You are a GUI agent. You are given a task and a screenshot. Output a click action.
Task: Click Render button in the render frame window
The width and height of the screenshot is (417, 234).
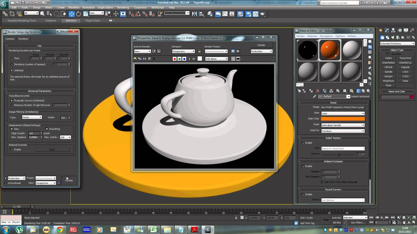click(x=261, y=45)
